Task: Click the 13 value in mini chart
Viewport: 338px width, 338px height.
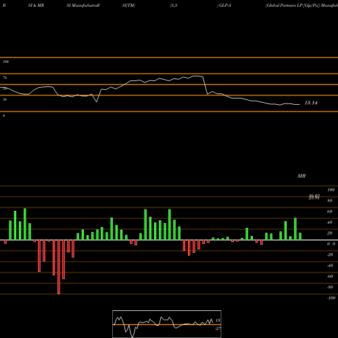Action: pos(218,320)
